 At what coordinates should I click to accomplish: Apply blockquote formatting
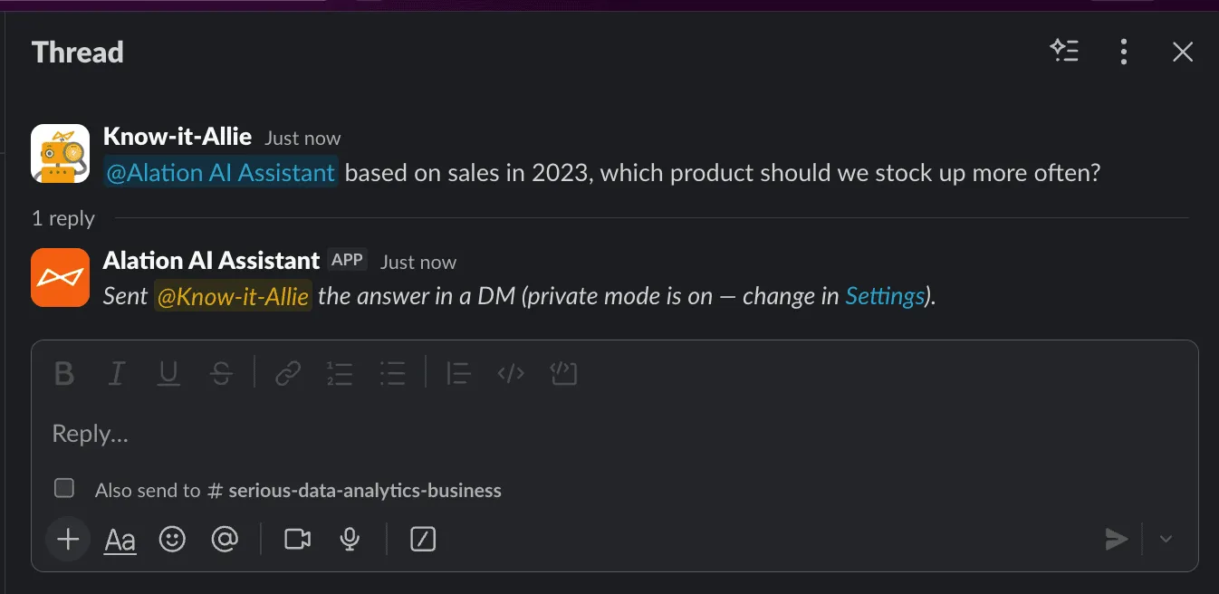tap(458, 373)
